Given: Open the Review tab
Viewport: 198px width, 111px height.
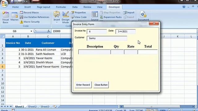Looking at the screenshot, I should pos(87,7).
